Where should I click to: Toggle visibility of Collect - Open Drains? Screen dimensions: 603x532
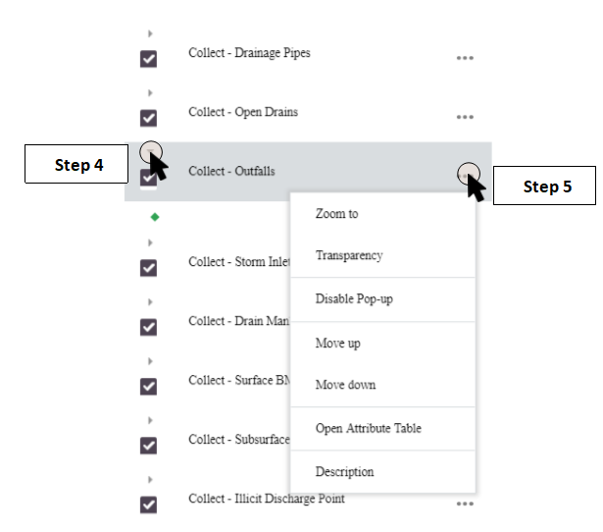click(x=149, y=119)
